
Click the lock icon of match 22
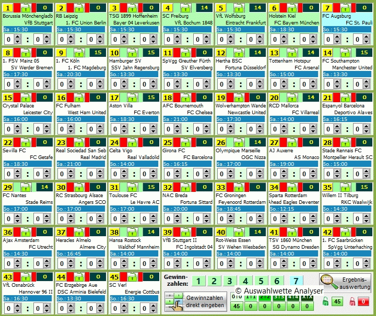[x=26, y=142]
